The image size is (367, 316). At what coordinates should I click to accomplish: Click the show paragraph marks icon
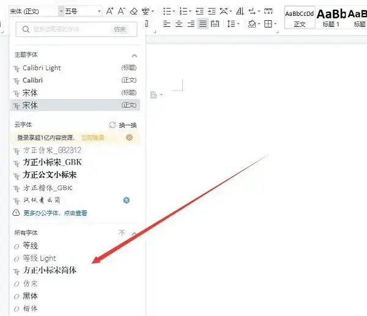[252, 11]
